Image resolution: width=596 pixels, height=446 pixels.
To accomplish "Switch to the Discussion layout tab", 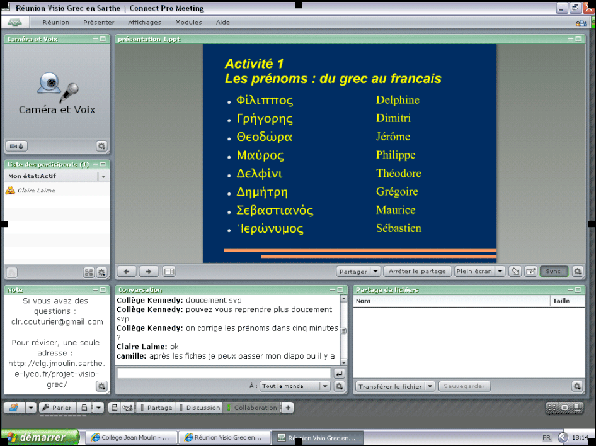I will pos(203,408).
